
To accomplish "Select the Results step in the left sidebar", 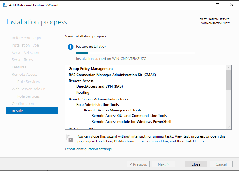I will [32, 111].
